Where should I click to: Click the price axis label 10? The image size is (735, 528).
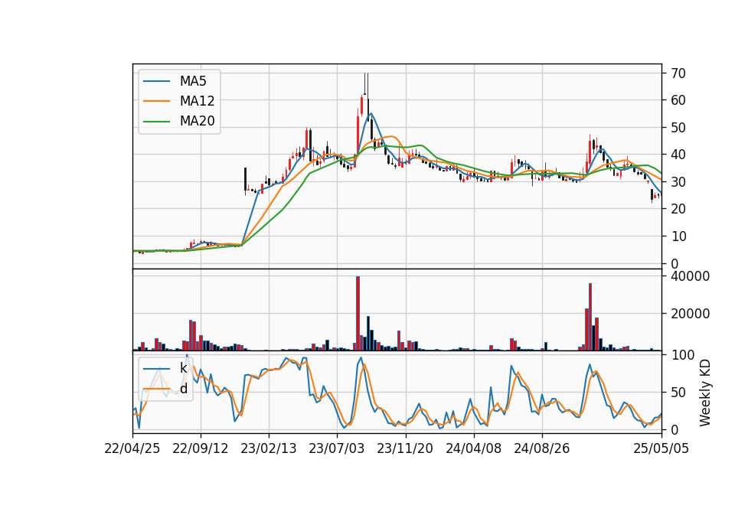click(x=678, y=236)
